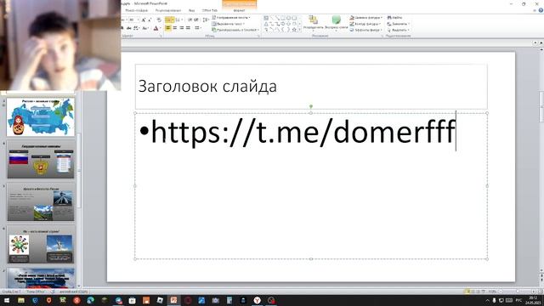Open Roblox icon in the taskbar
Image resolution: width=544 pixels, height=306 pixels.
160,300
